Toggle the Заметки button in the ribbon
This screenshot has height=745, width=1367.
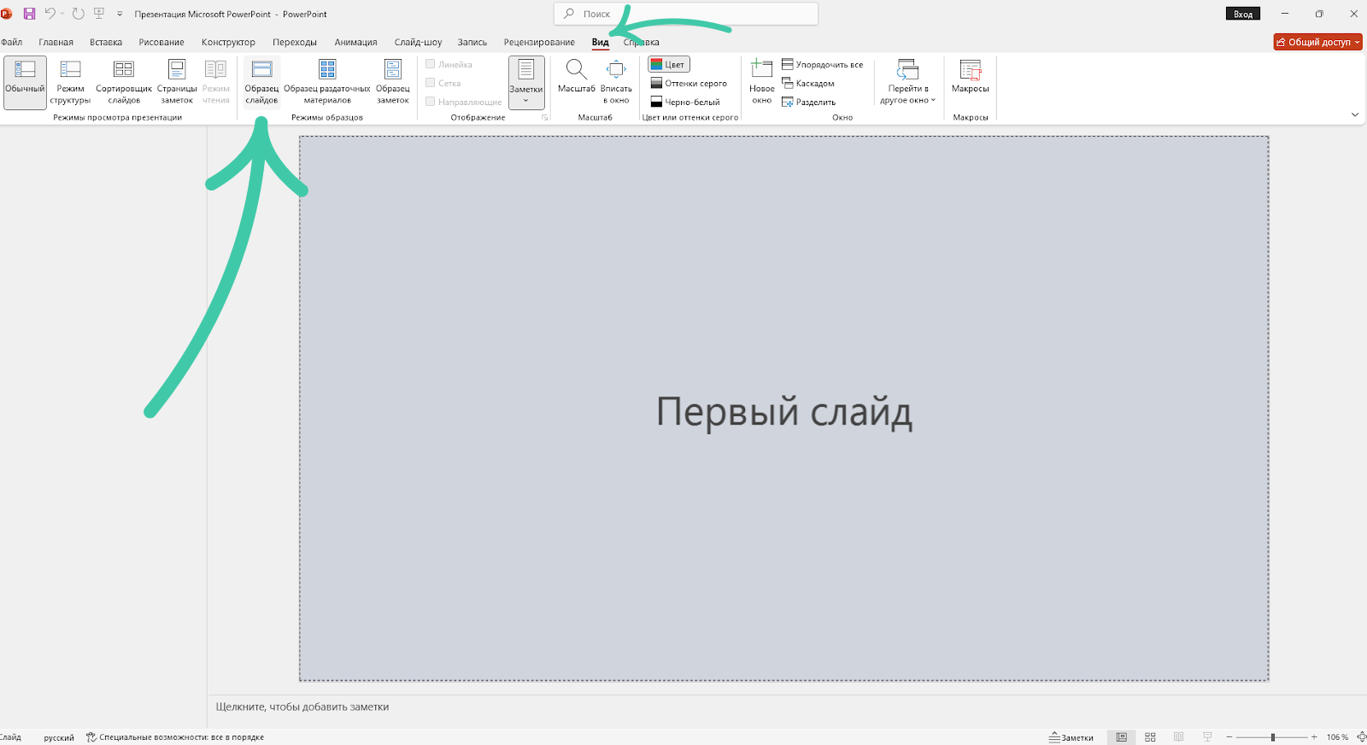point(526,83)
